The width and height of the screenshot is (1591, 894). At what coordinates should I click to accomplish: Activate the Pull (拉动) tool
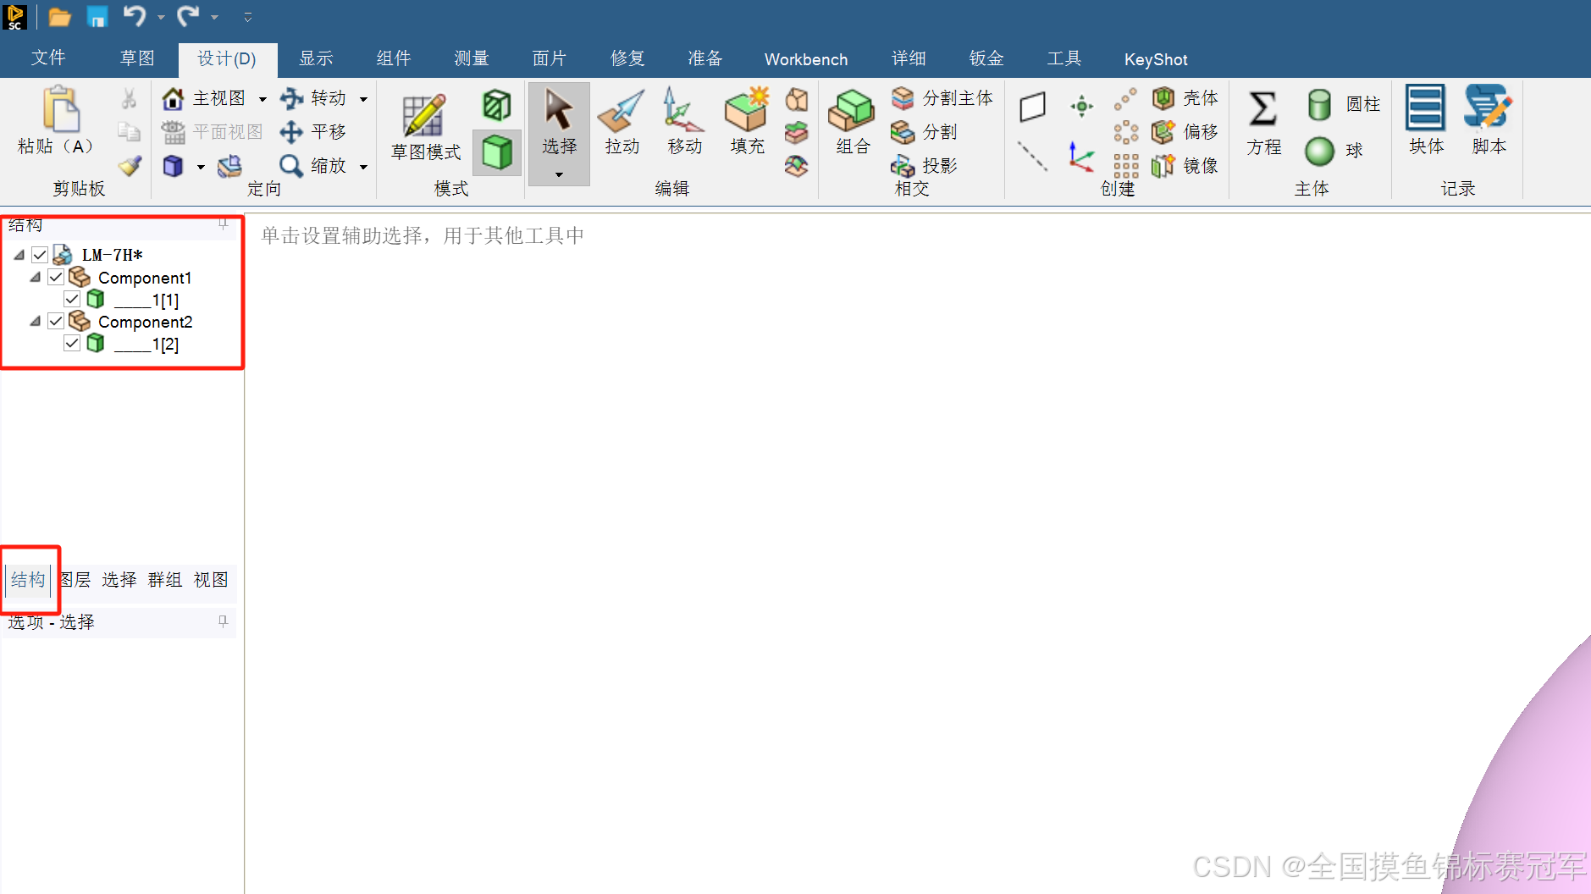[x=621, y=123]
